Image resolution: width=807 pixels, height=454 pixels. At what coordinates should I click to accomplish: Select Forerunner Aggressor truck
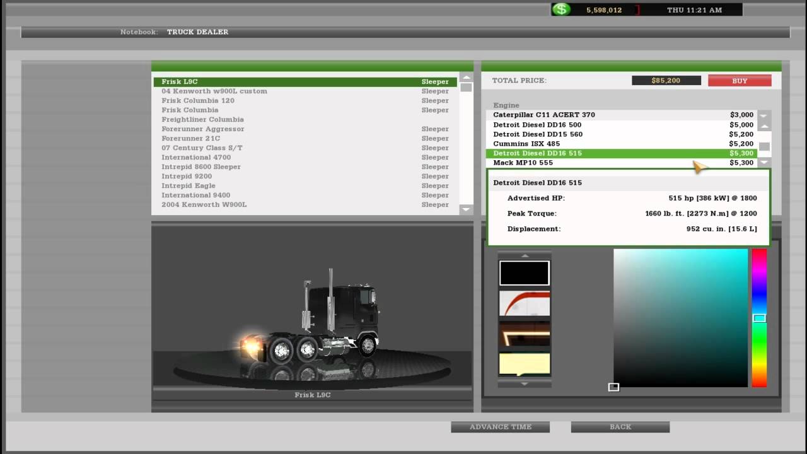click(305, 129)
